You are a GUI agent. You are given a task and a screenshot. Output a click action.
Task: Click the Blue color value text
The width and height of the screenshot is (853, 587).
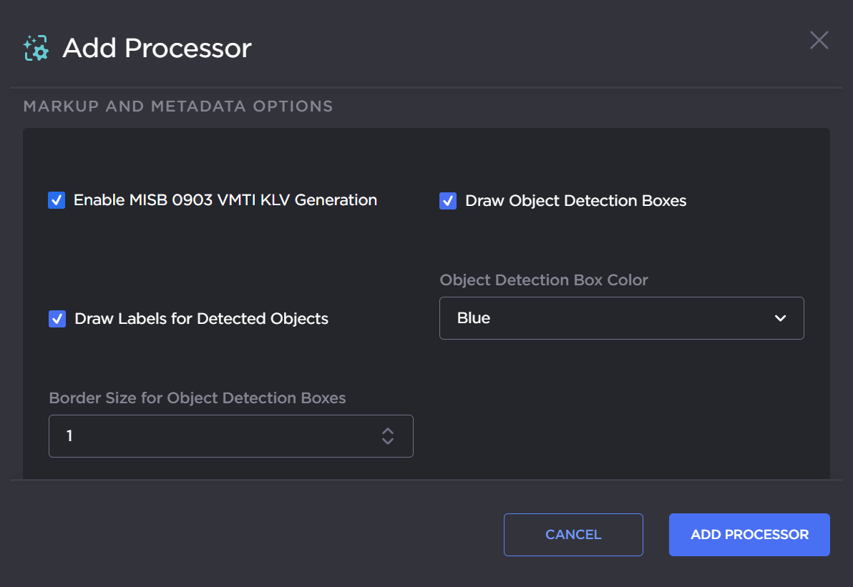[x=473, y=318]
